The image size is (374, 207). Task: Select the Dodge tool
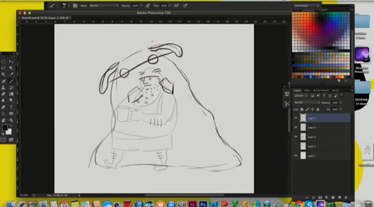pos(11,100)
